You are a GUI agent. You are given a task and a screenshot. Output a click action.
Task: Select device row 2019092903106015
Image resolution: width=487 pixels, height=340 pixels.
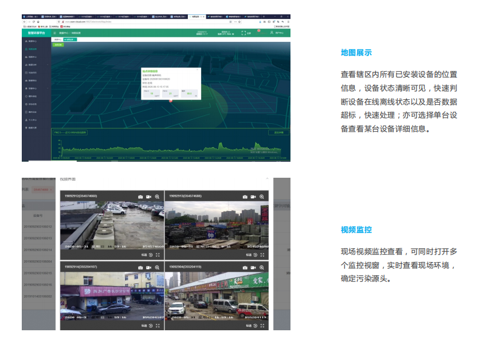click(x=38, y=273)
